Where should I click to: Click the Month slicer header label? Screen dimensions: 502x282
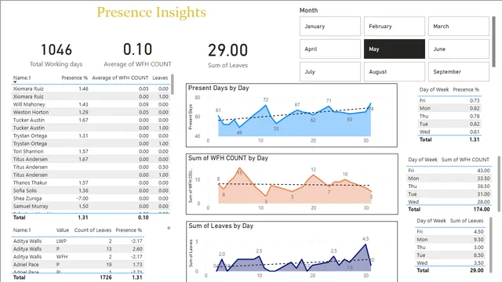click(x=308, y=10)
